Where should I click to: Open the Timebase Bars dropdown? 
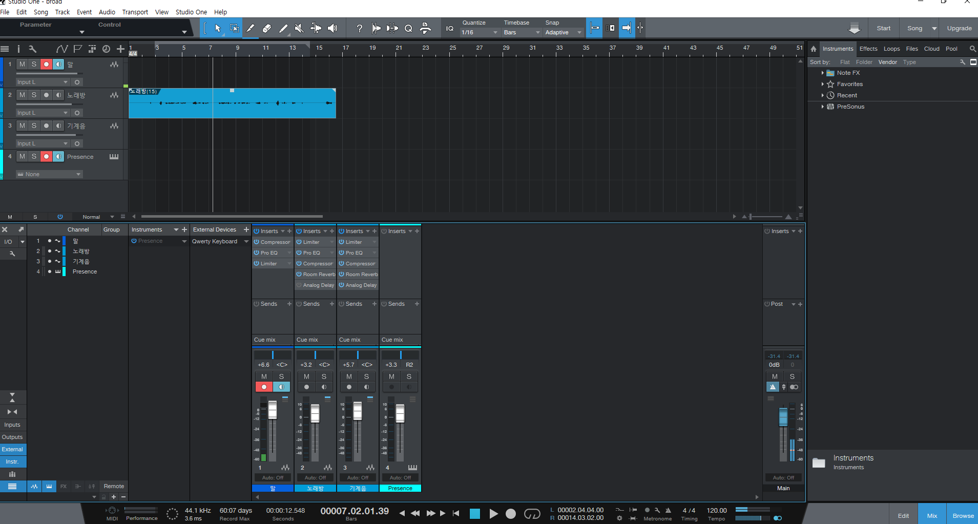pos(522,32)
